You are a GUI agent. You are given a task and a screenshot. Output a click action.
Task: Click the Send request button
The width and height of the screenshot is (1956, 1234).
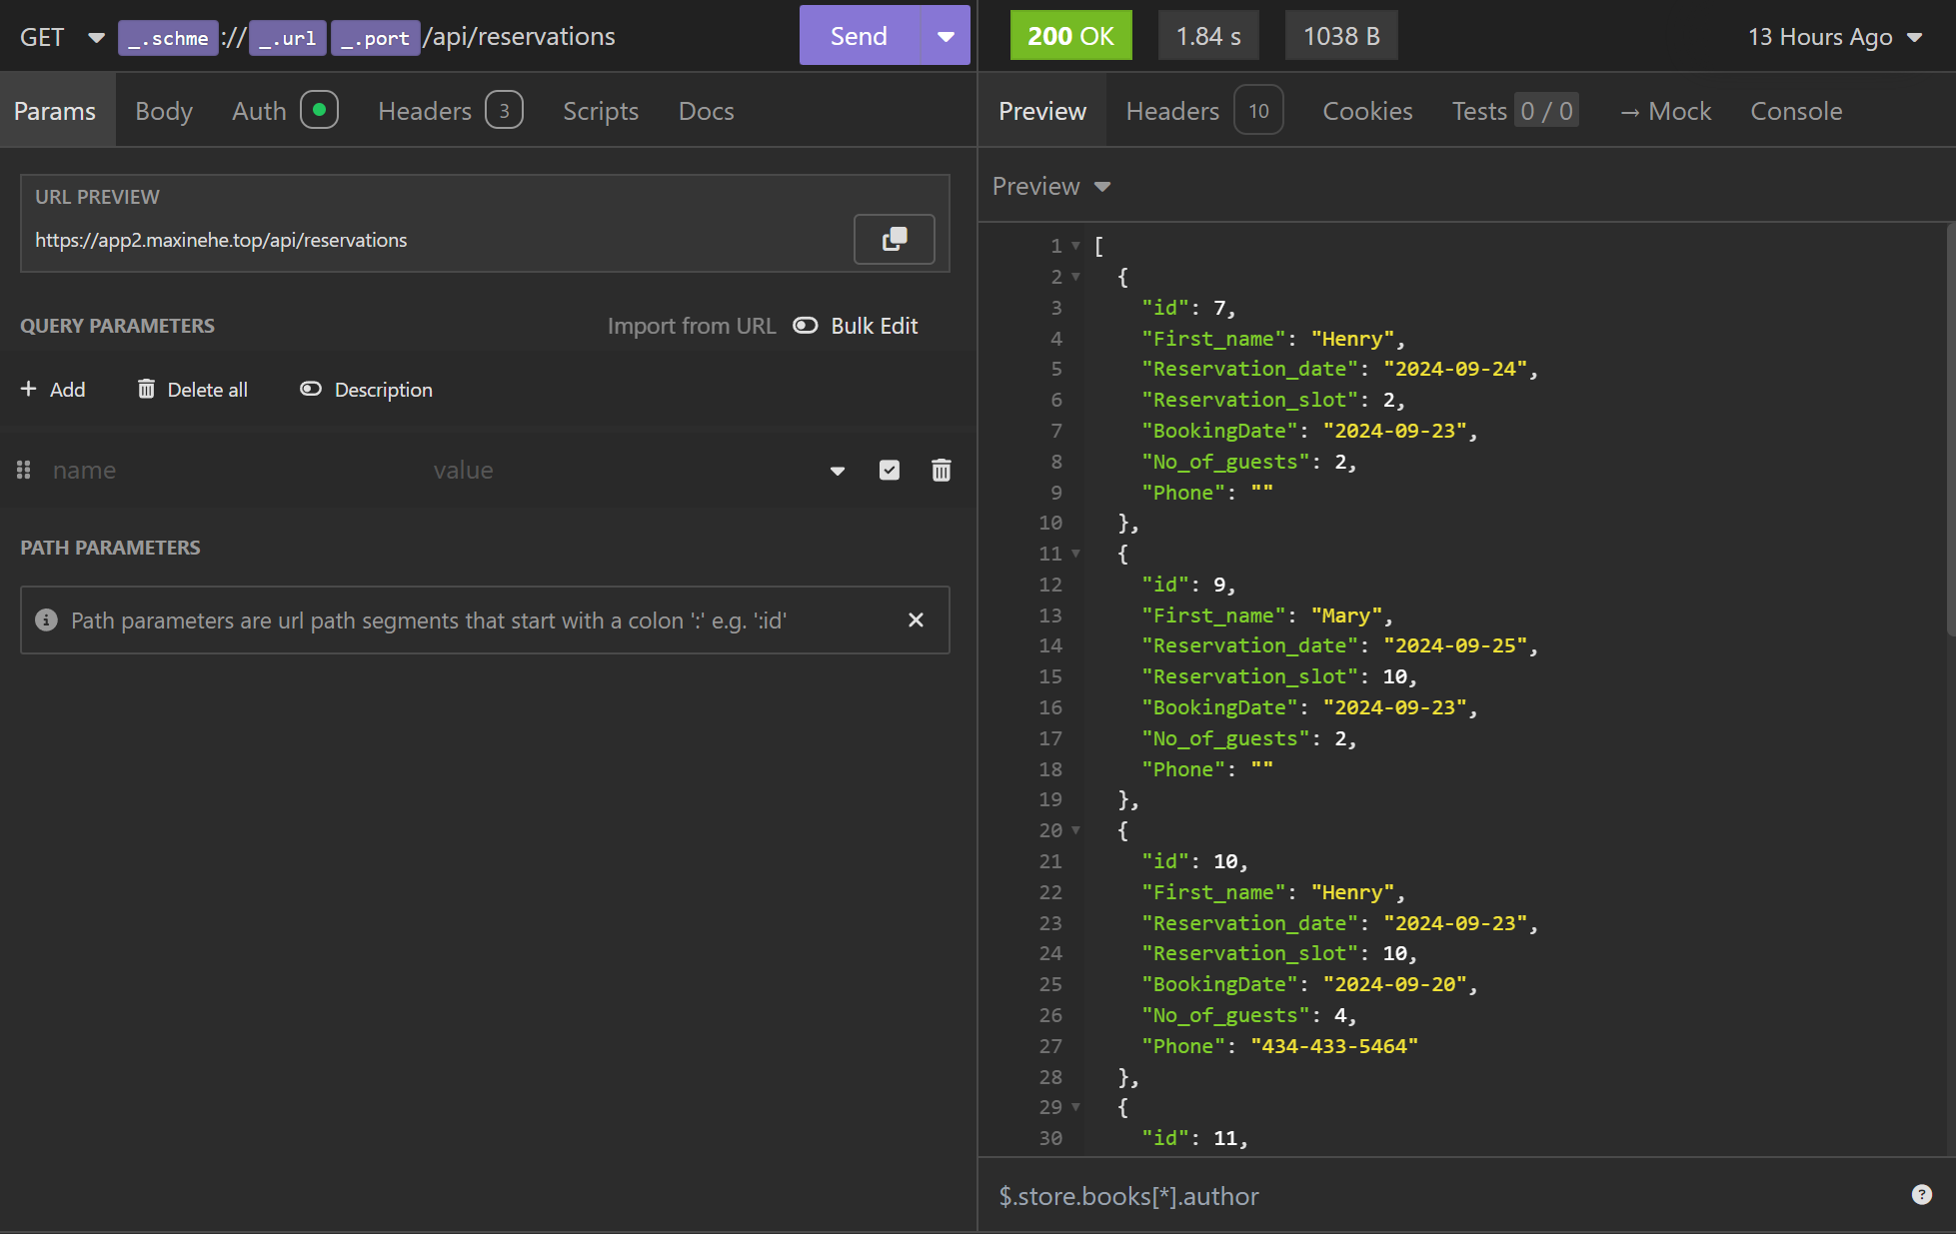tap(859, 36)
